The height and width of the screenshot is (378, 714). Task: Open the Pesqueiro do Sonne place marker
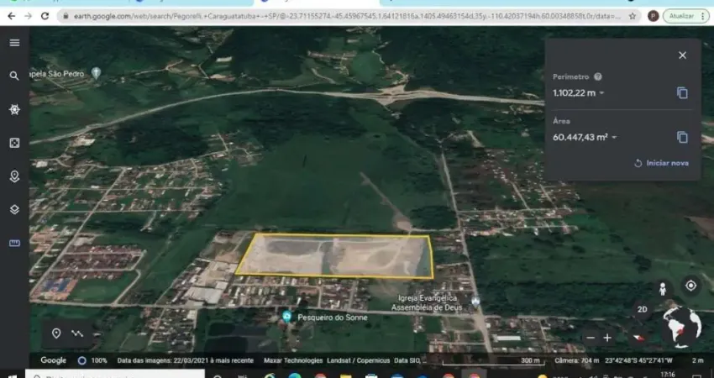pyautogui.click(x=286, y=316)
